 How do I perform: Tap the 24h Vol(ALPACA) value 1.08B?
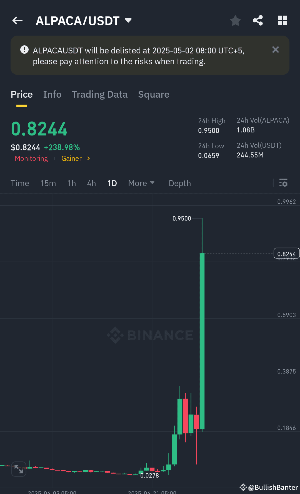246,130
